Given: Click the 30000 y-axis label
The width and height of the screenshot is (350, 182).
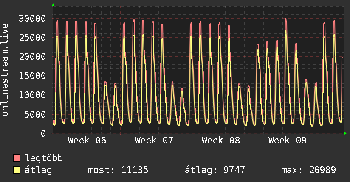Looking at the screenshot, I should [34, 18].
